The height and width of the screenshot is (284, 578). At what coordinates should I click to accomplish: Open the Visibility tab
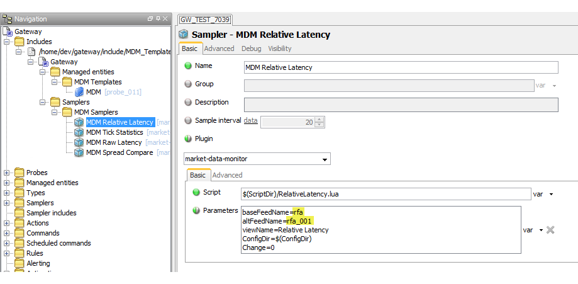point(280,48)
